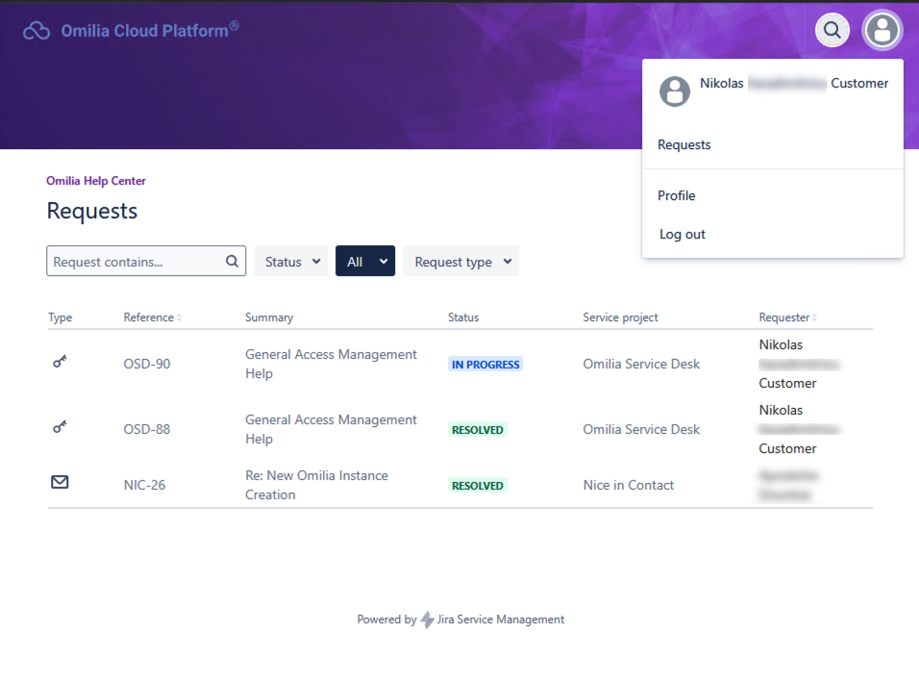Choose Profile from the user menu
The height and width of the screenshot is (684, 919).
(677, 195)
